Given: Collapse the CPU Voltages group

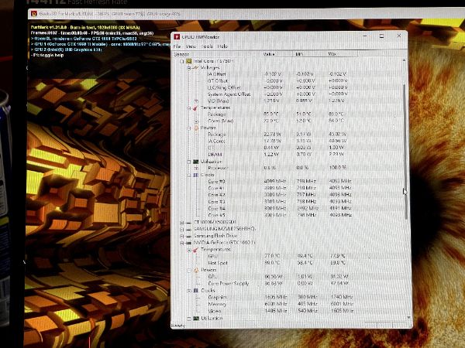Looking at the screenshot, I should point(189,68).
